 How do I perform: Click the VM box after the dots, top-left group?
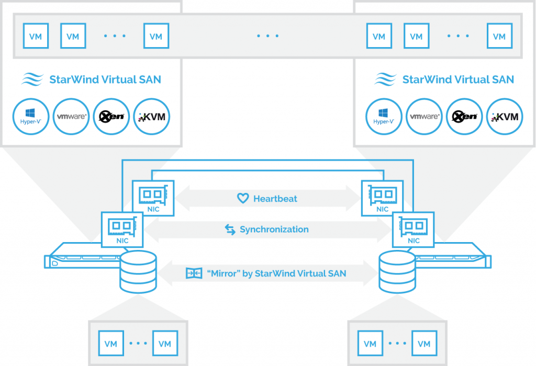[156, 36]
